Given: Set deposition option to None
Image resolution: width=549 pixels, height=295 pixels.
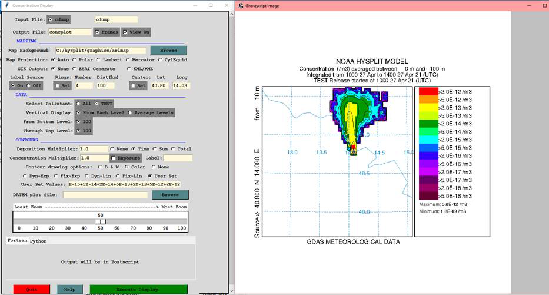Looking at the screenshot, I should pos(112,149).
